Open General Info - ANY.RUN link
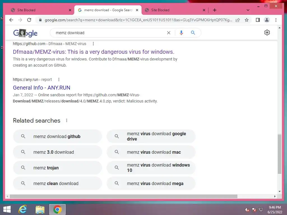This screenshot has height=215, width=287. [x=41, y=88]
